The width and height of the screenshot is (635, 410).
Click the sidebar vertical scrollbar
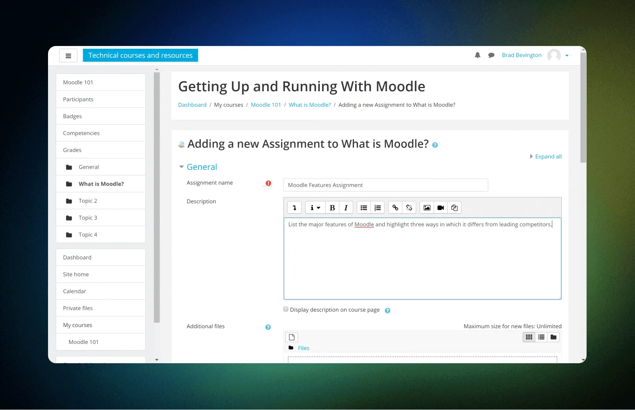pos(157,198)
